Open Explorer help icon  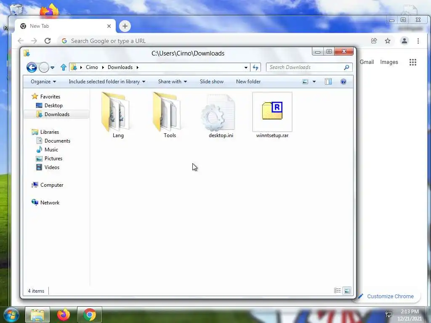point(343,82)
